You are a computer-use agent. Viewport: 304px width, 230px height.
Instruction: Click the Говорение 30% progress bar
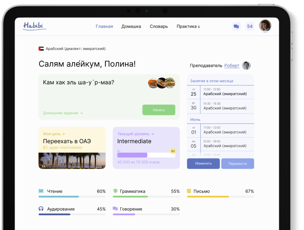click(146, 214)
